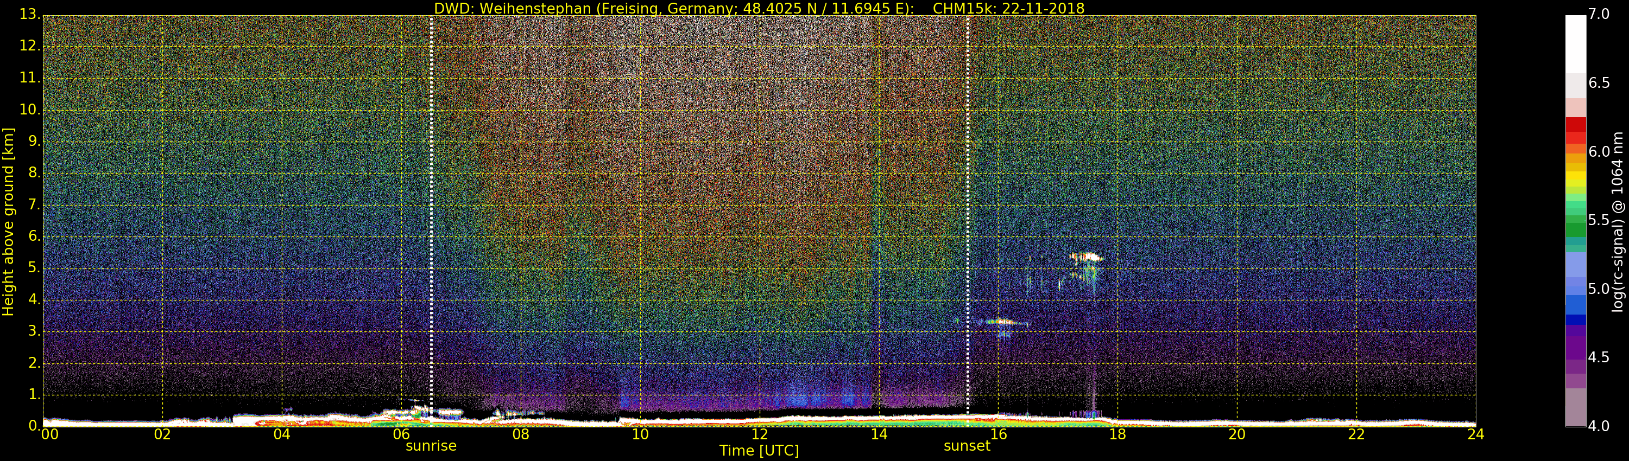
Task: Click the plot title naming Weihenstephan station
Action: coord(759,8)
